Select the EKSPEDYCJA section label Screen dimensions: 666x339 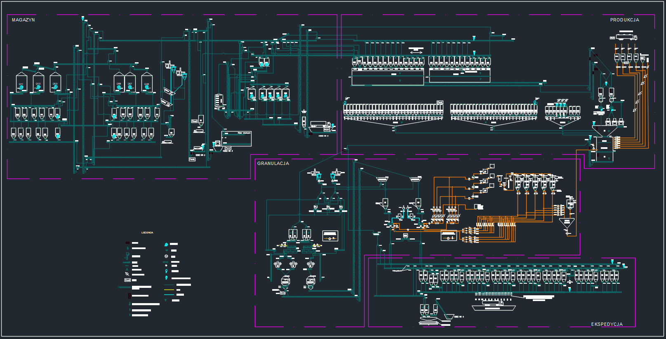(x=607, y=324)
